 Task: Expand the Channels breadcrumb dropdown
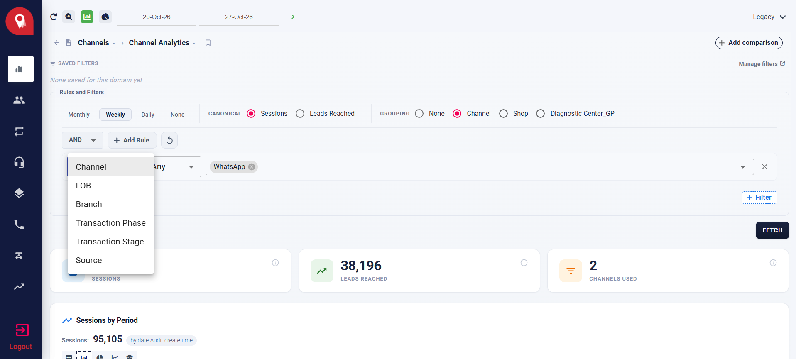point(114,43)
